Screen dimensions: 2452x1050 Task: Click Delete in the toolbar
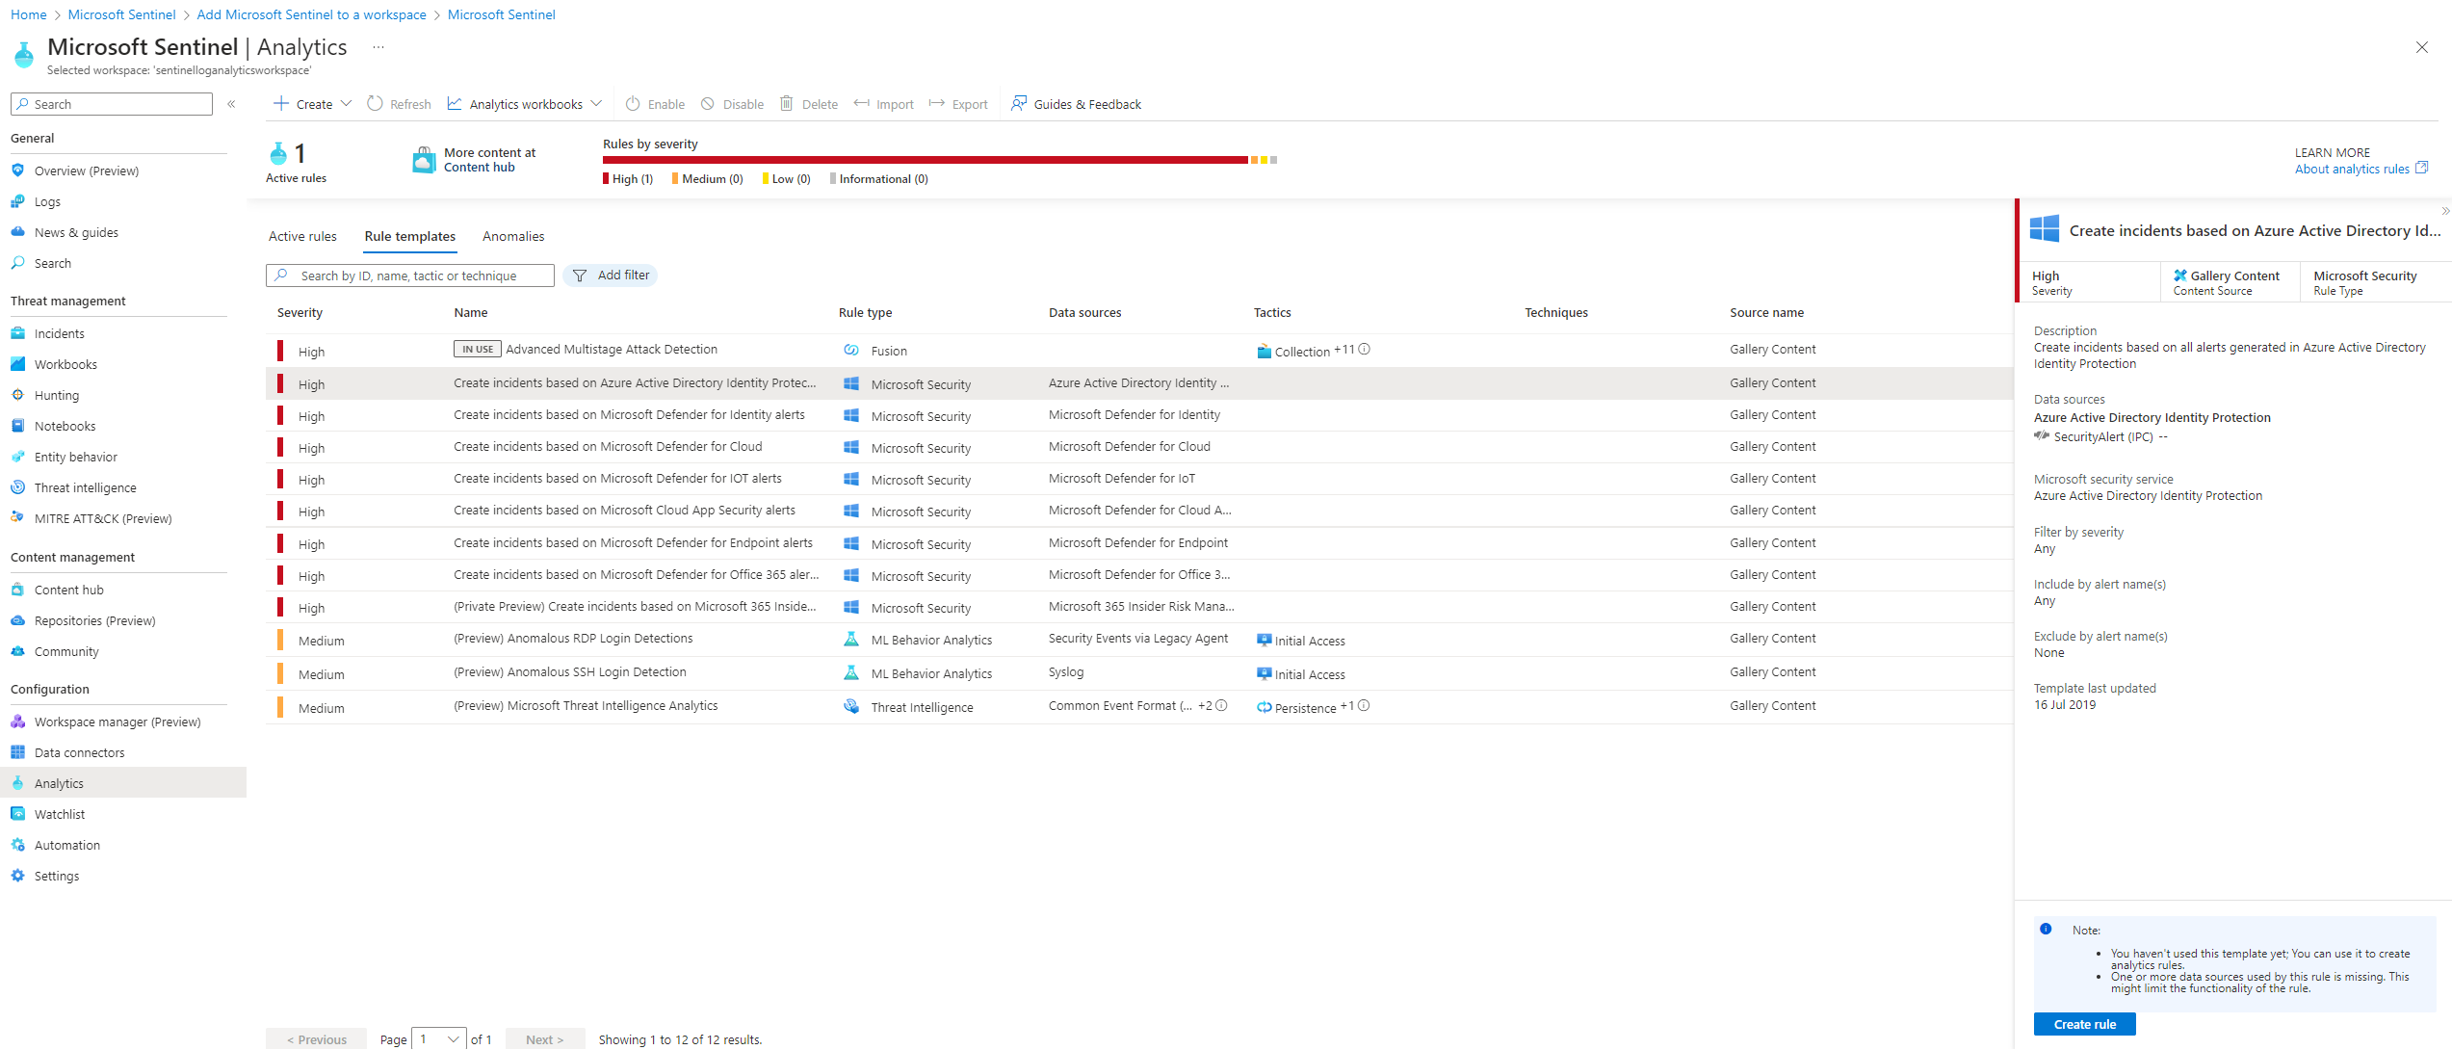pyautogui.click(x=809, y=104)
